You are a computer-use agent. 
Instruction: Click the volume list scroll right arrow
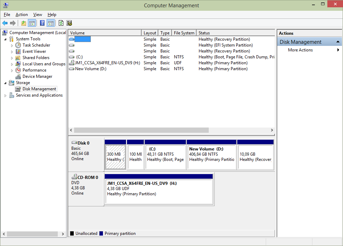[x=272, y=130]
